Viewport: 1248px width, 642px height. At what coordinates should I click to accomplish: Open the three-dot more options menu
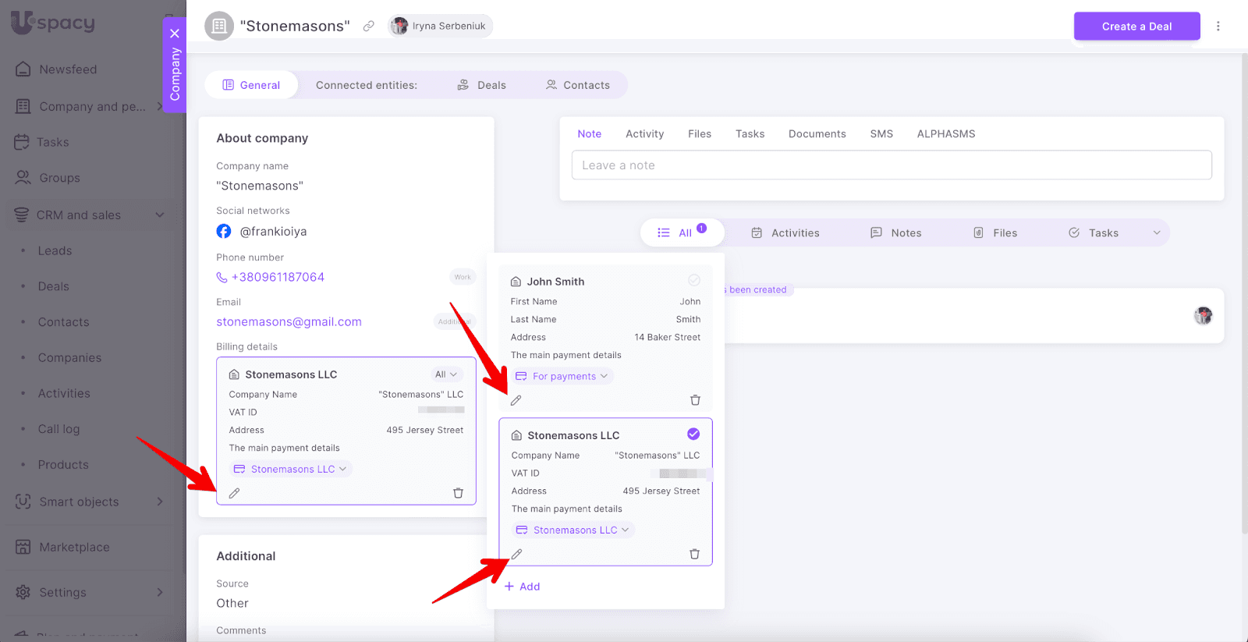point(1218,27)
